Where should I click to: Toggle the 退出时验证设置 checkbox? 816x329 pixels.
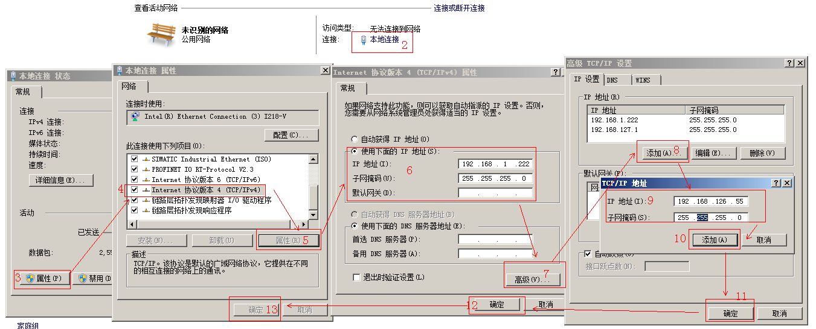pyautogui.click(x=357, y=277)
